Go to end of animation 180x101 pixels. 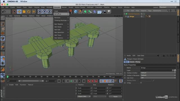click(84, 81)
